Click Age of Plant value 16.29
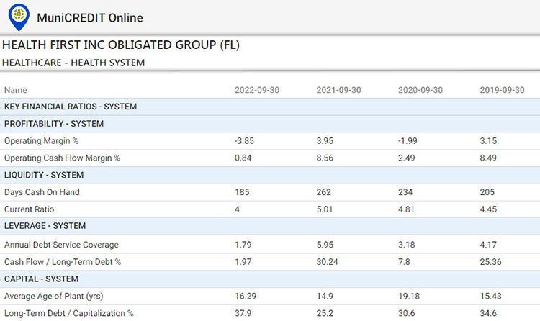 246,297
